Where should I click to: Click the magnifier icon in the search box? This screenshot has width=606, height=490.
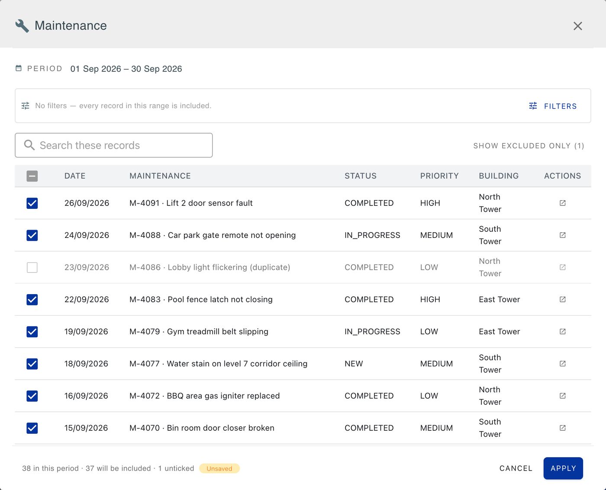tap(29, 145)
